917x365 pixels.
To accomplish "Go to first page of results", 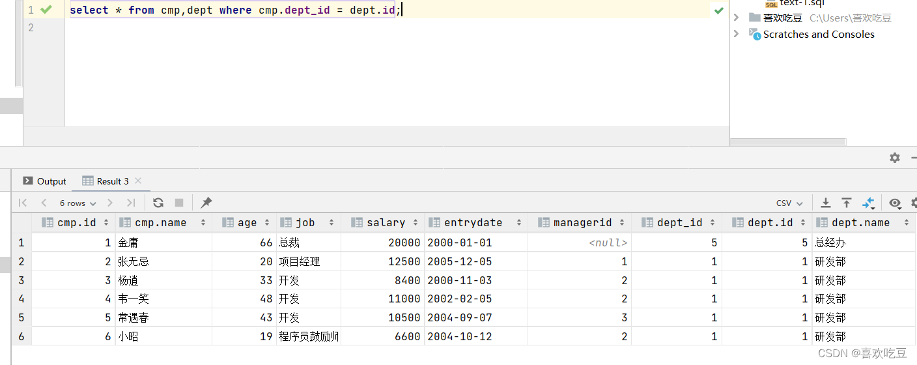I will (x=23, y=203).
